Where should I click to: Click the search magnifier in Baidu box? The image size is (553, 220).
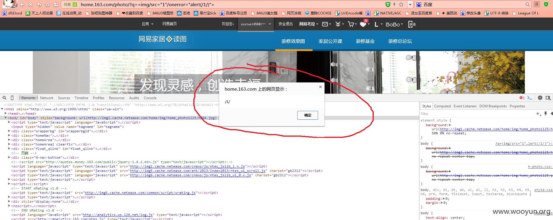tap(528, 5)
